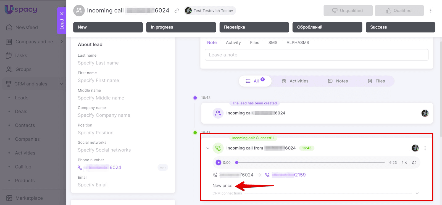Open Newsfeed in the sidebar
Viewport: 442px width, 205px height.
(27, 27)
